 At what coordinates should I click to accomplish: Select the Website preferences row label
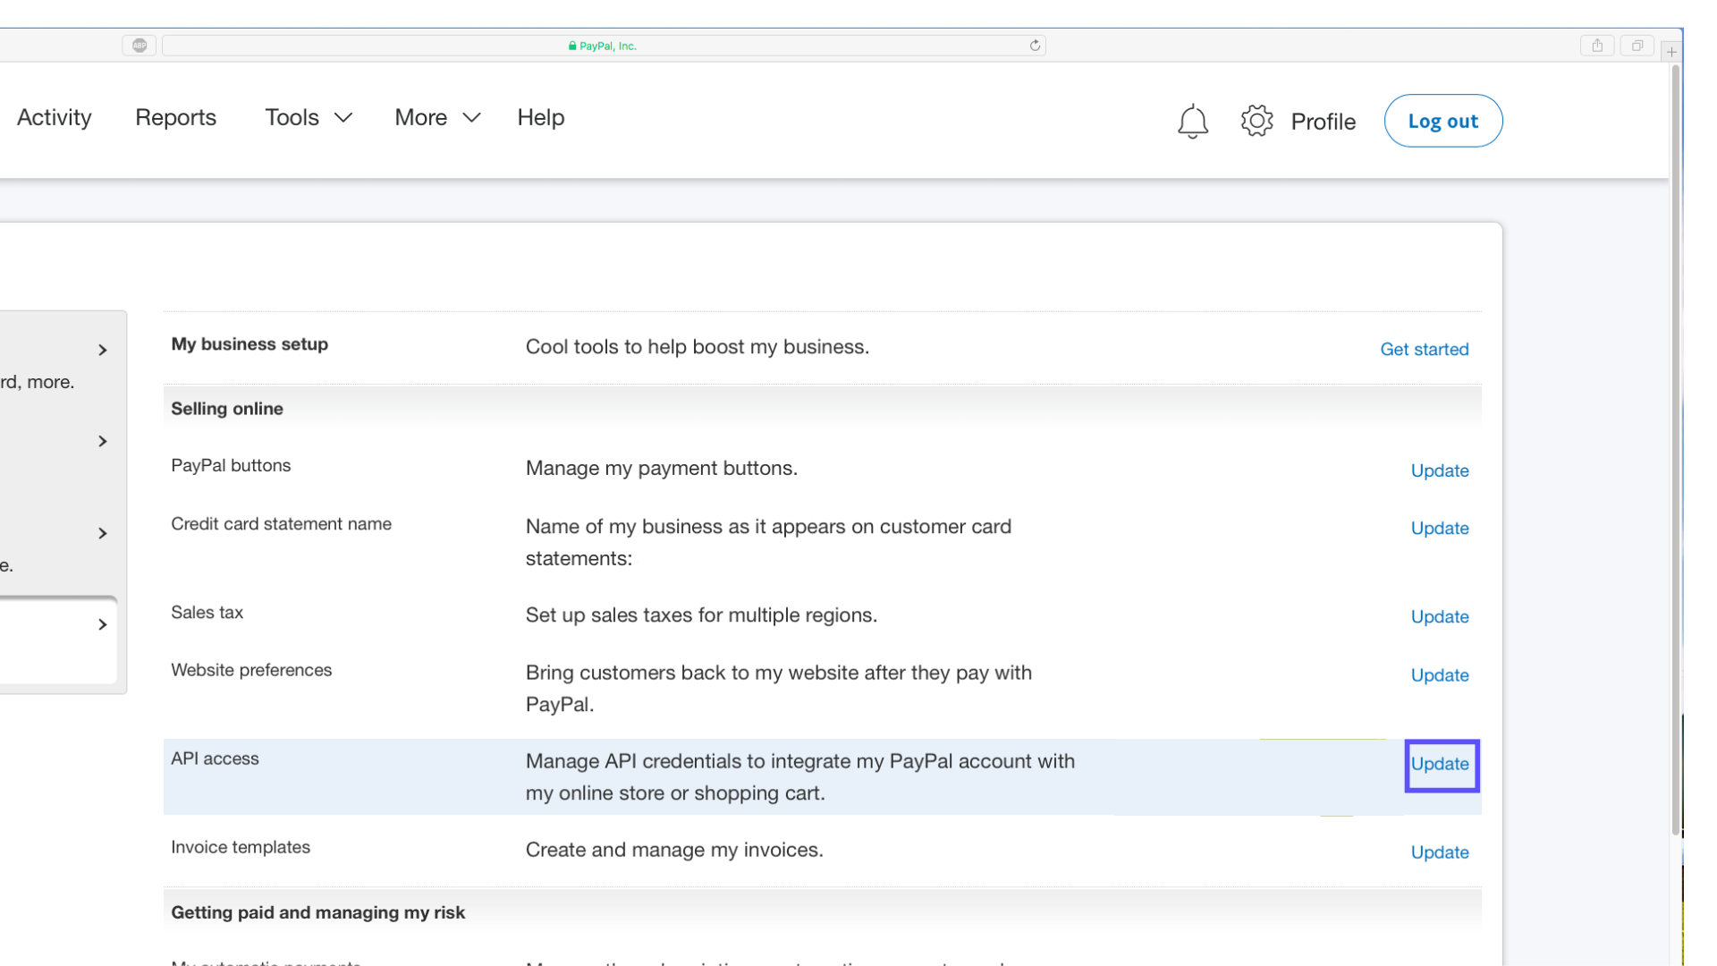(251, 670)
